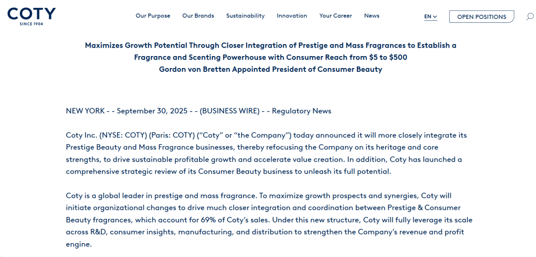Go to Our Brands in navigation
This screenshot has height=257, width=536.
click(x=198, y=16)
